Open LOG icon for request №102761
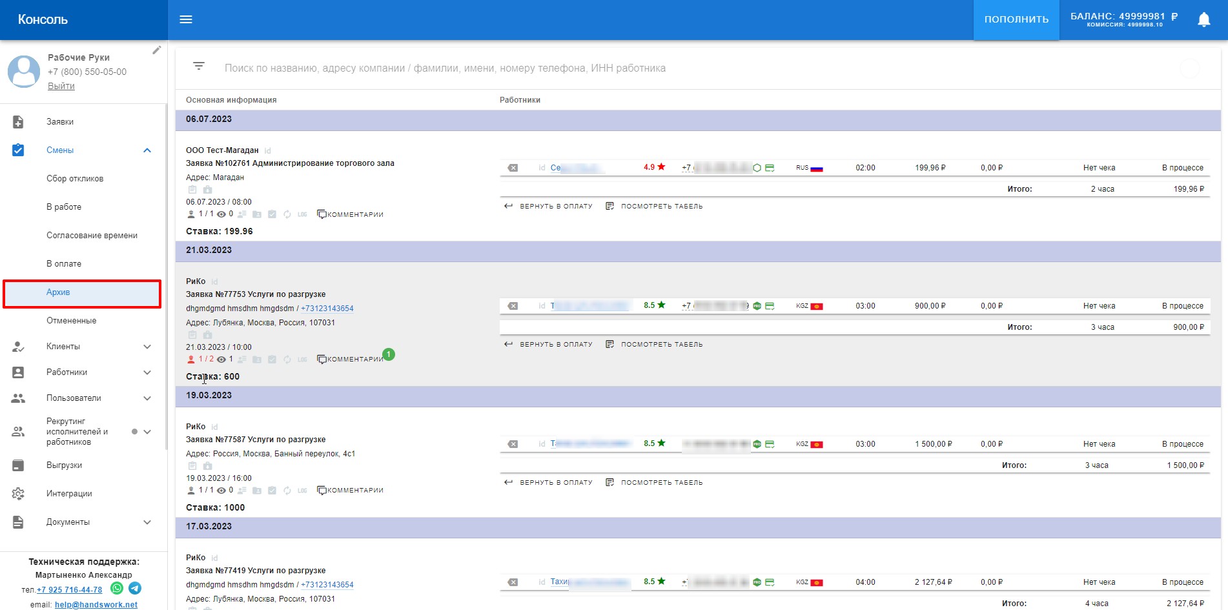 click(x=302, y=214)
